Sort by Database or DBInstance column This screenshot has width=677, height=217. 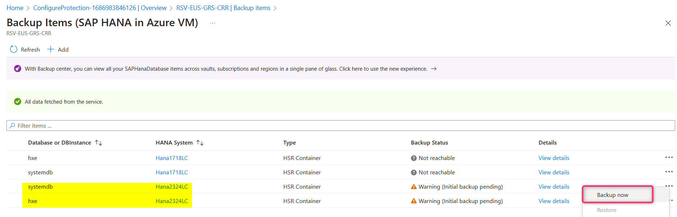(x=99, y=143)
